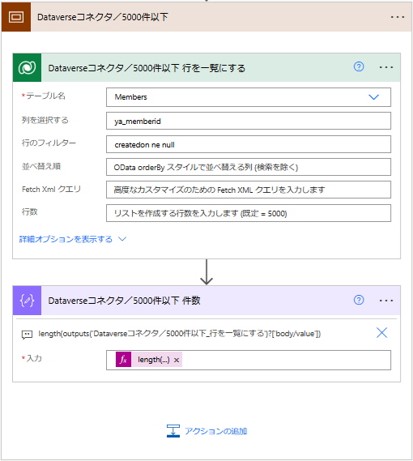Open help for the 件数 action
Viewport: 413px width, 461px height.
359,300
